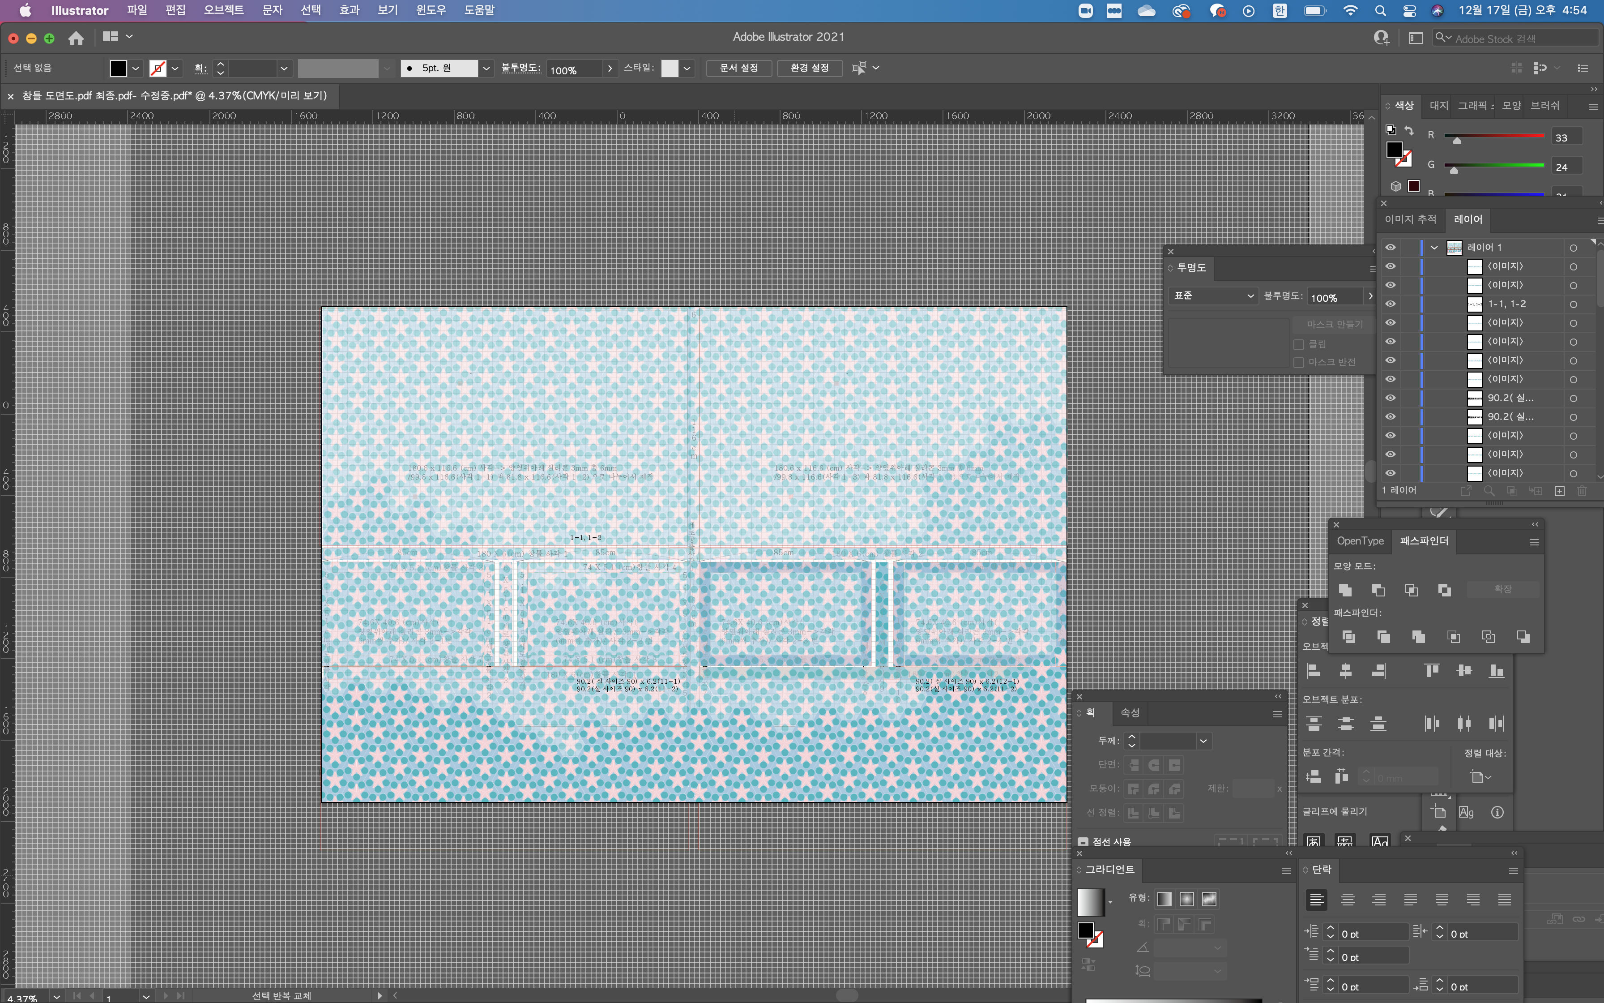Align objects to vertical top

pyautogui.click(x=1432, y=671)
